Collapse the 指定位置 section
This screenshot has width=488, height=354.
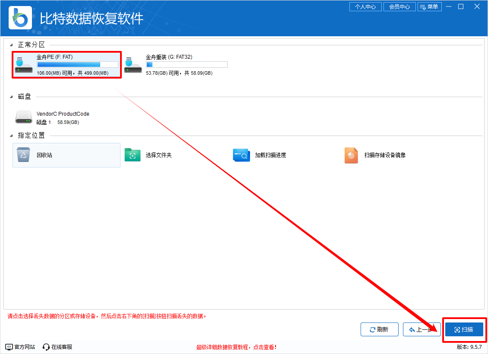point(11,136)
